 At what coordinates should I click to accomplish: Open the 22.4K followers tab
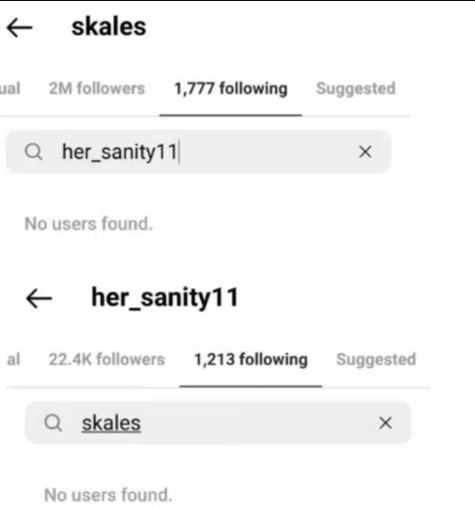107,360
